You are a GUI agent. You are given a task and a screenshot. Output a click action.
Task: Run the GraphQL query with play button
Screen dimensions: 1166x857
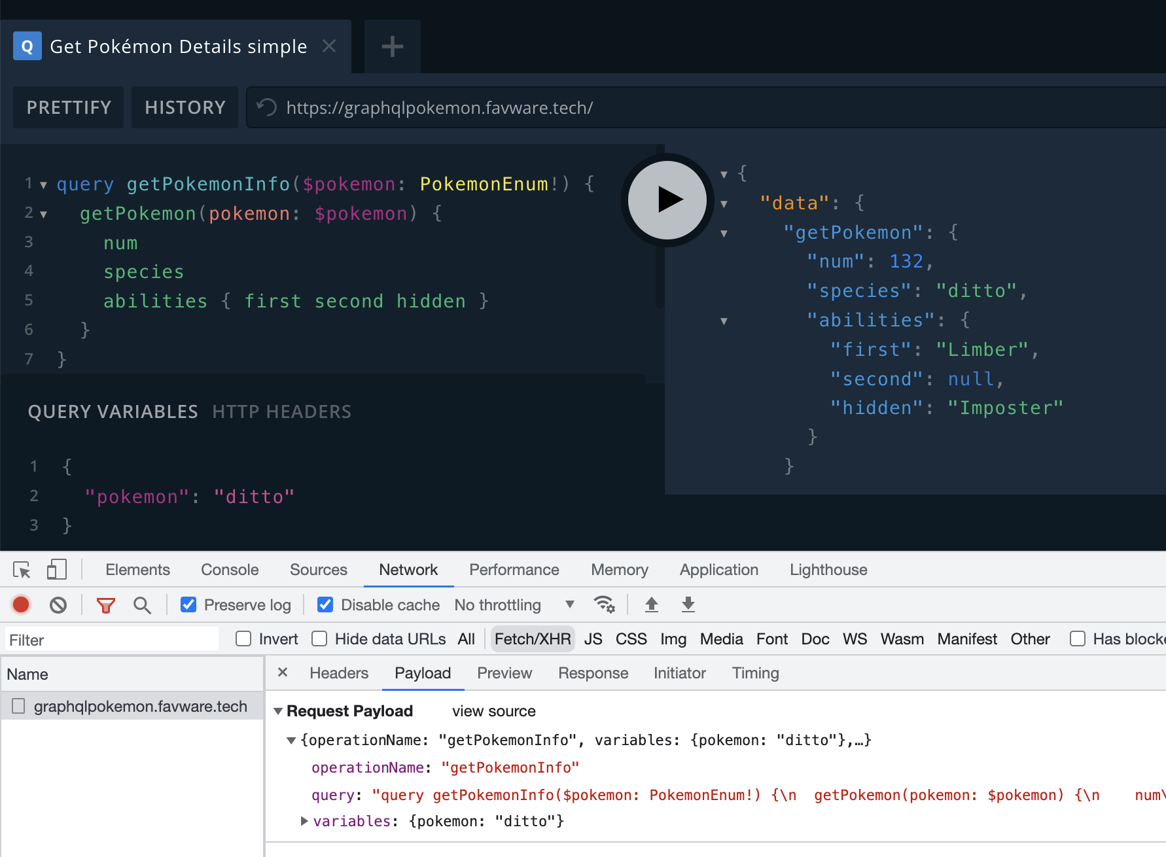pyautogui.click(x=667, y=200)
